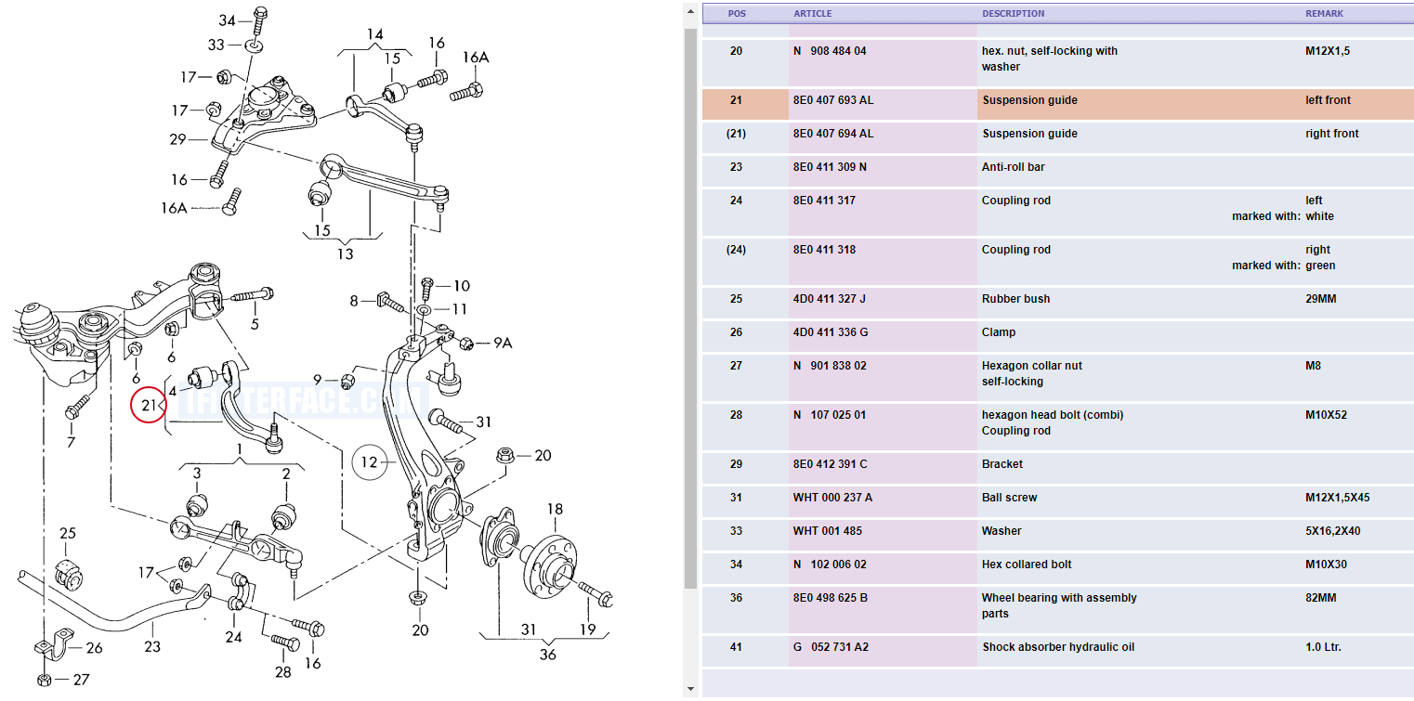This screenshot has width=1414, height=701.
Task: Select callout 26 clamp label in the diagram
Action: pos(94,648)
